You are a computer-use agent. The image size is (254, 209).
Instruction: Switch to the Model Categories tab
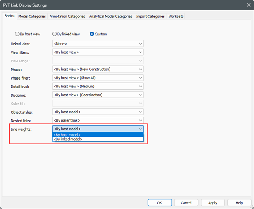pos(32,17)
